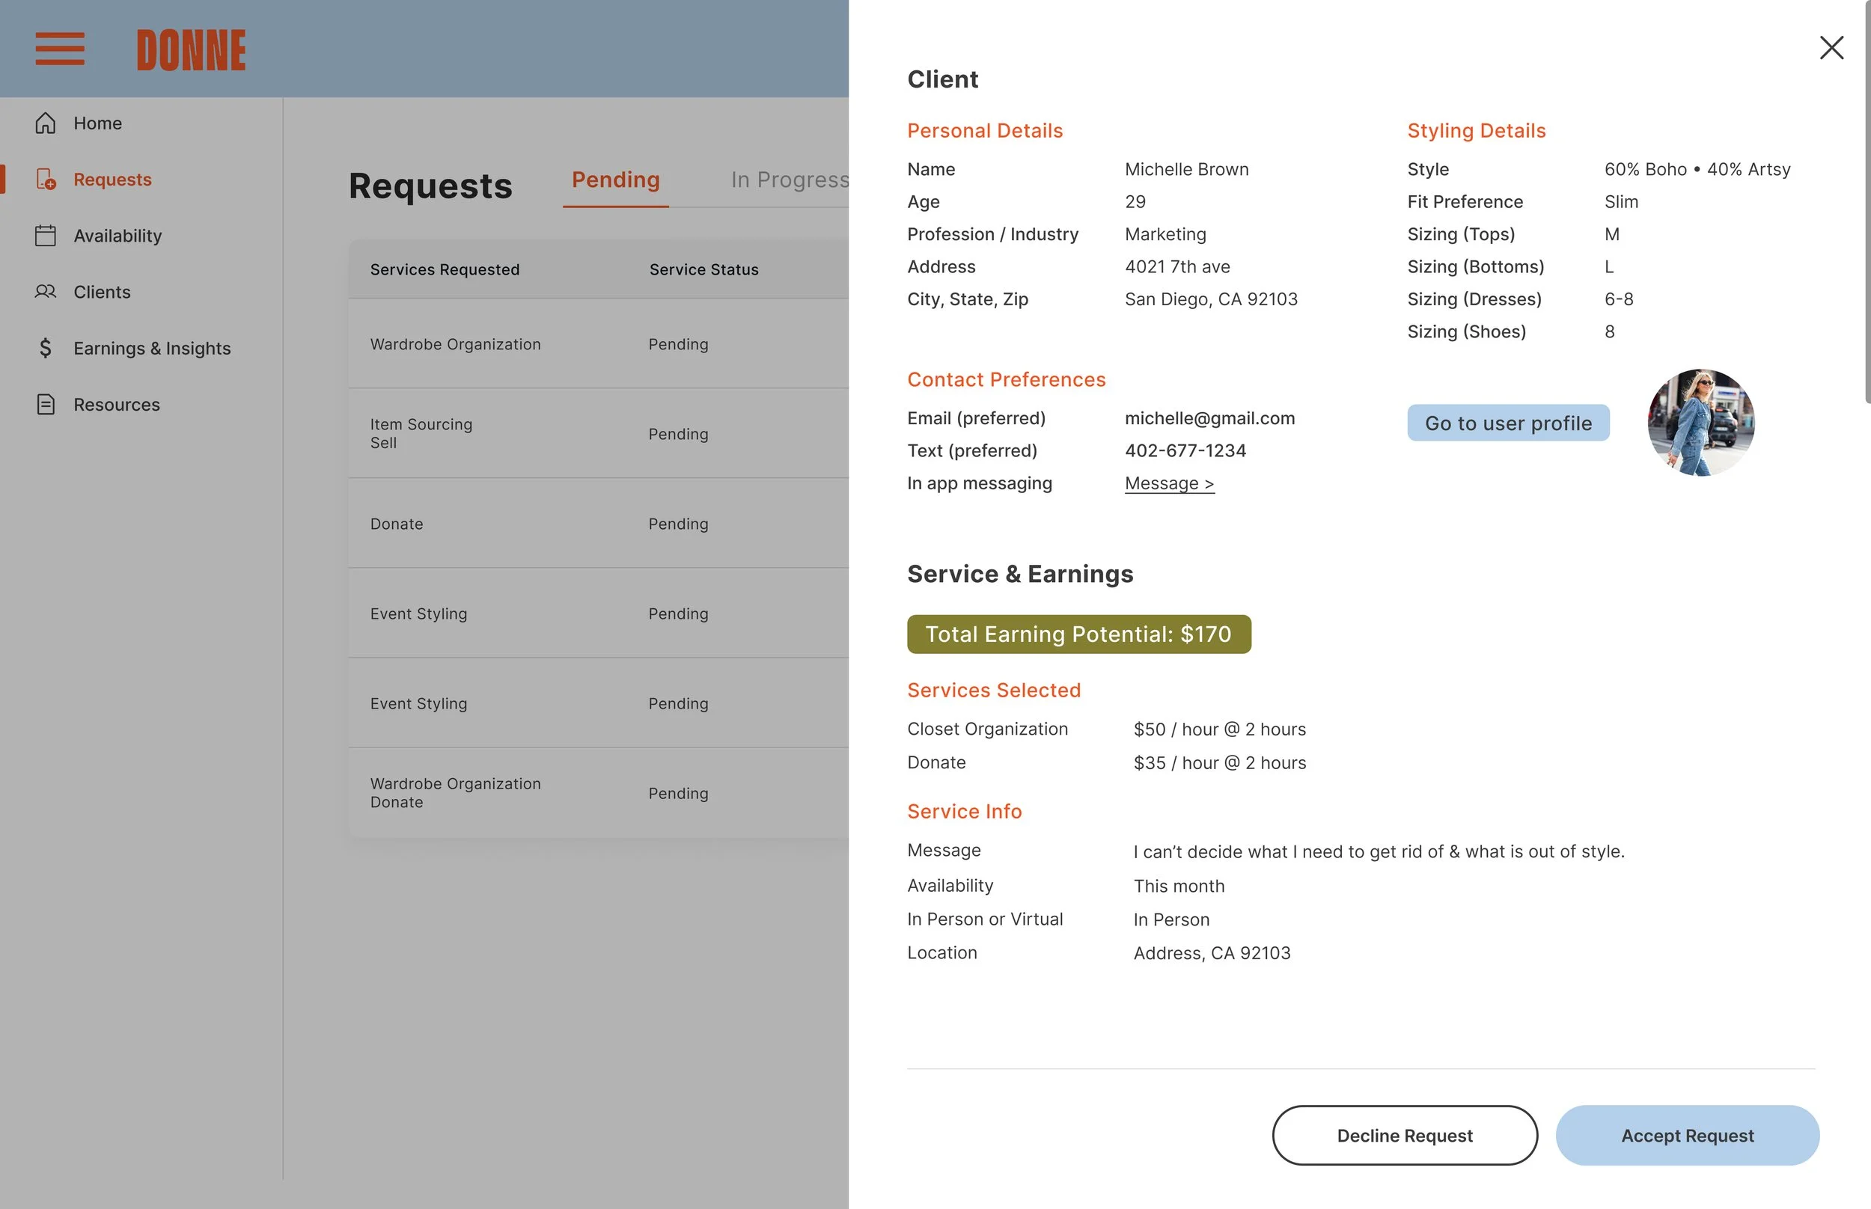Click Michelle Brown's profile photo
This screenshot has width=1871, height=1209.
tap(1700, 423)
